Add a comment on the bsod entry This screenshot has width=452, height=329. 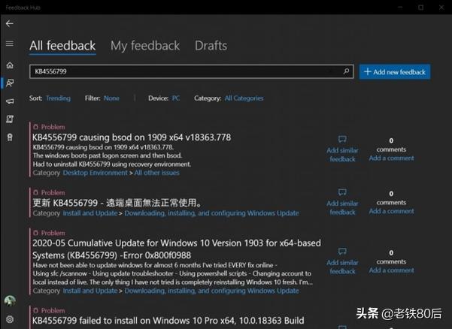tap(391, 158)
